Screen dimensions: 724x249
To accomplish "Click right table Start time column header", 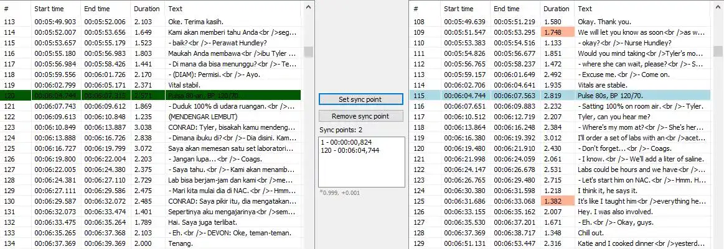I will point(465,9).
